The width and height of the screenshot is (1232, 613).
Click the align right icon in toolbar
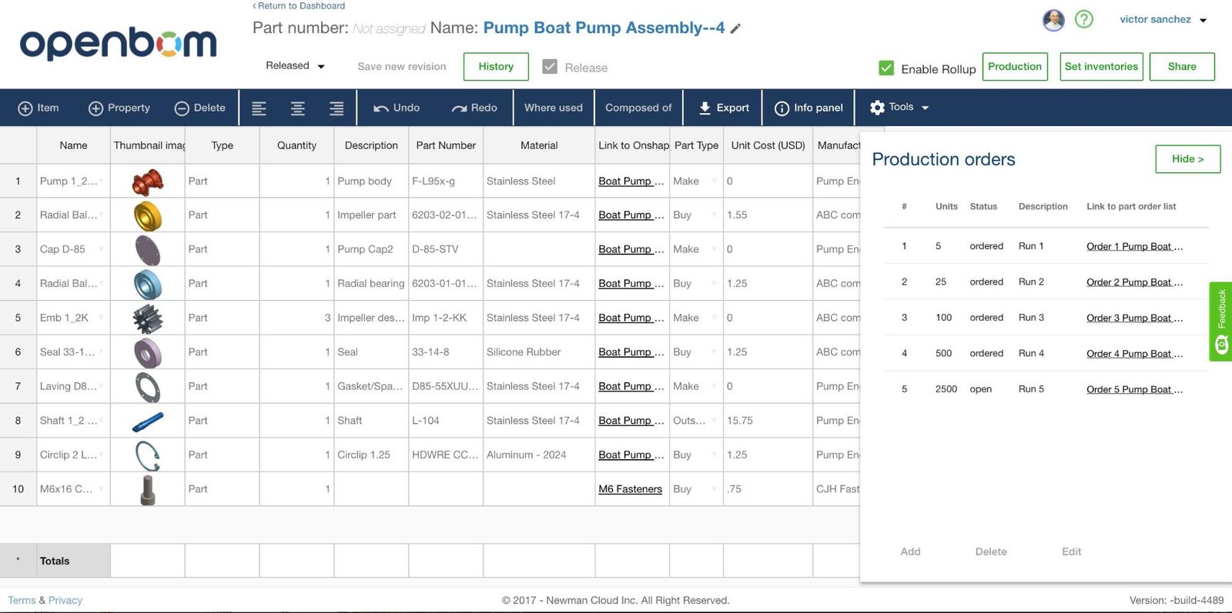coord(336,108)
